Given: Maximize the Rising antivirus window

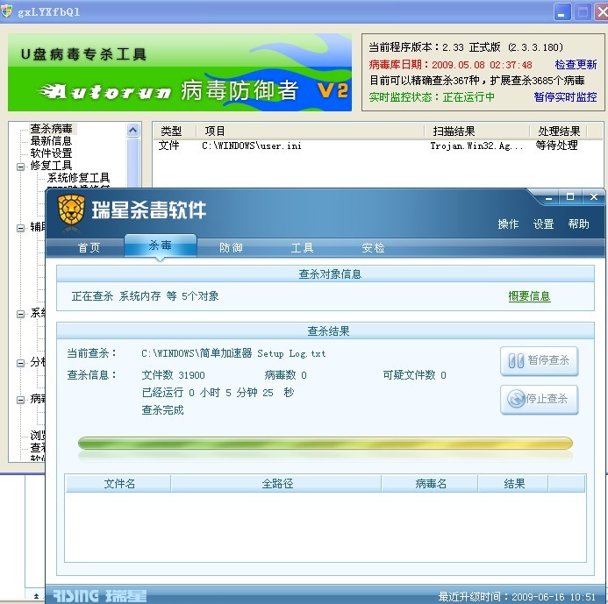Looking at the screenshot, I should [x=570, y=197].
